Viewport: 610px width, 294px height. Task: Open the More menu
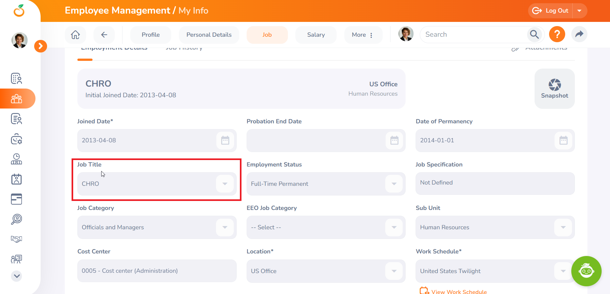363,35
